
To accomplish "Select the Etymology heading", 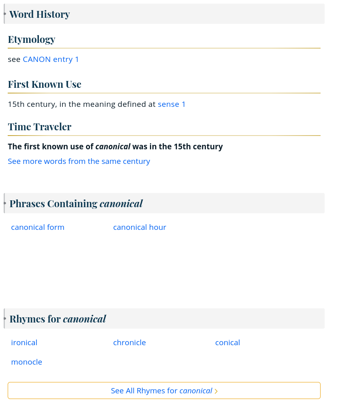I will pyautogui.click(x=32, y=39).
